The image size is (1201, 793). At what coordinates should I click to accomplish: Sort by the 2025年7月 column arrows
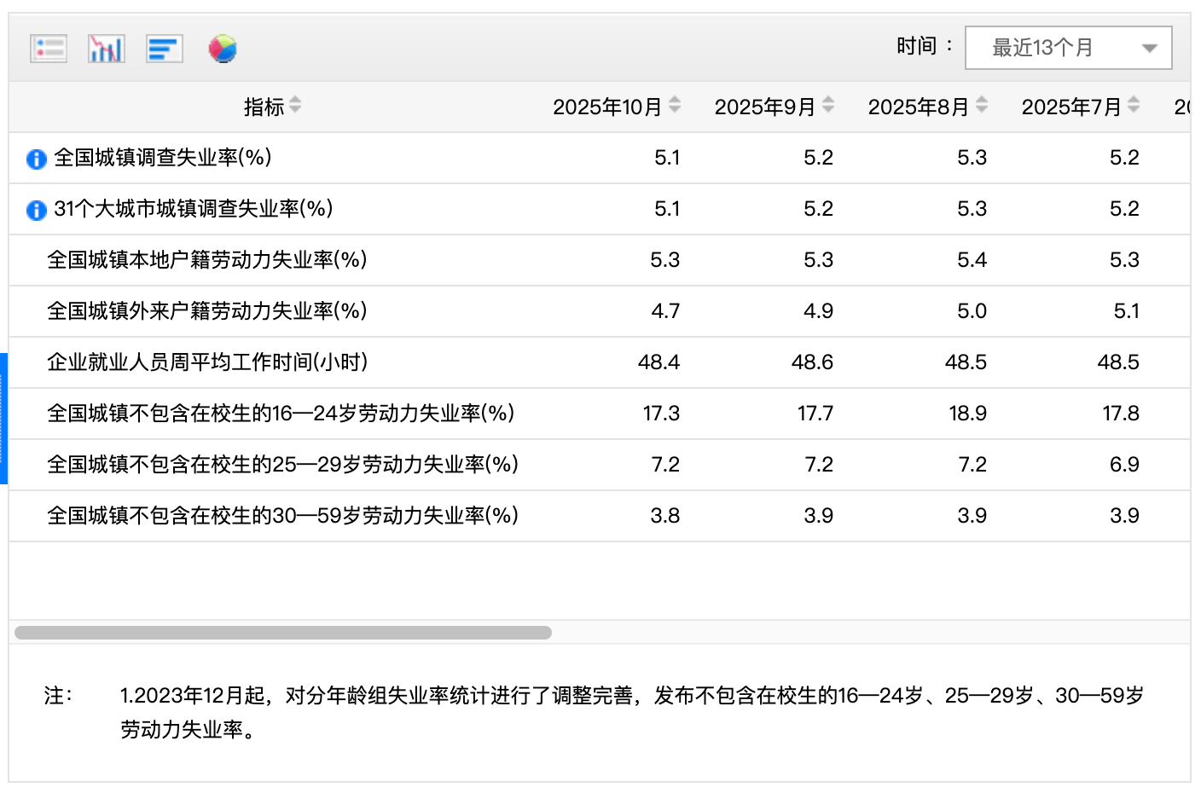(x=1134, y=105)
